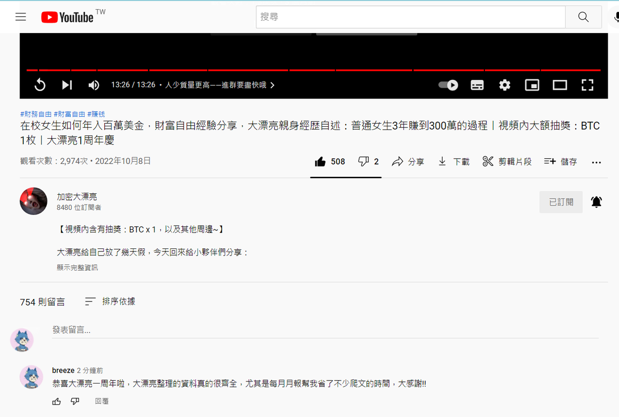Open the 排序依據 sort dropdown
Screen dimensions: 619x417
pos(110,302)
